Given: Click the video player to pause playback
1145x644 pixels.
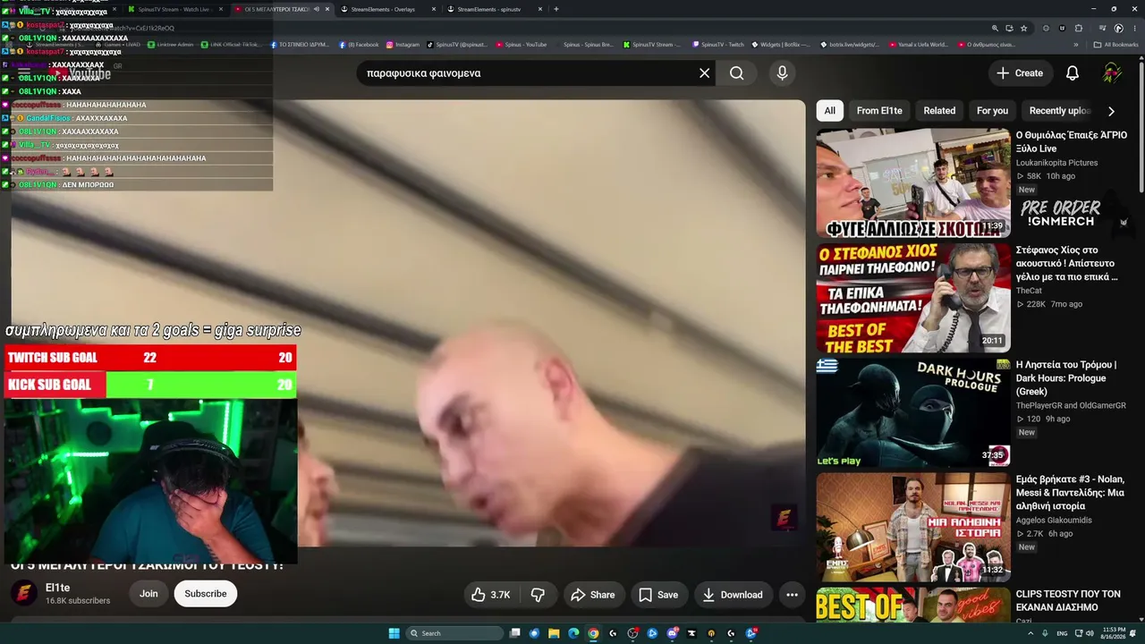Looking at the screenshot, I should (x=408, y=322).
